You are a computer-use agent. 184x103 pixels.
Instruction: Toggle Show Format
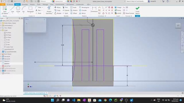point(129,13)
